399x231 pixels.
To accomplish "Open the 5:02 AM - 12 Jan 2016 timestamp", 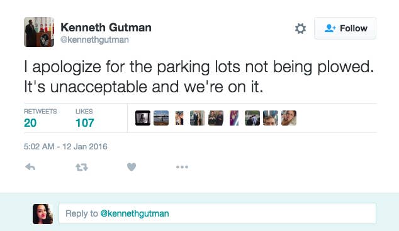I will click(x=65, y=146).
